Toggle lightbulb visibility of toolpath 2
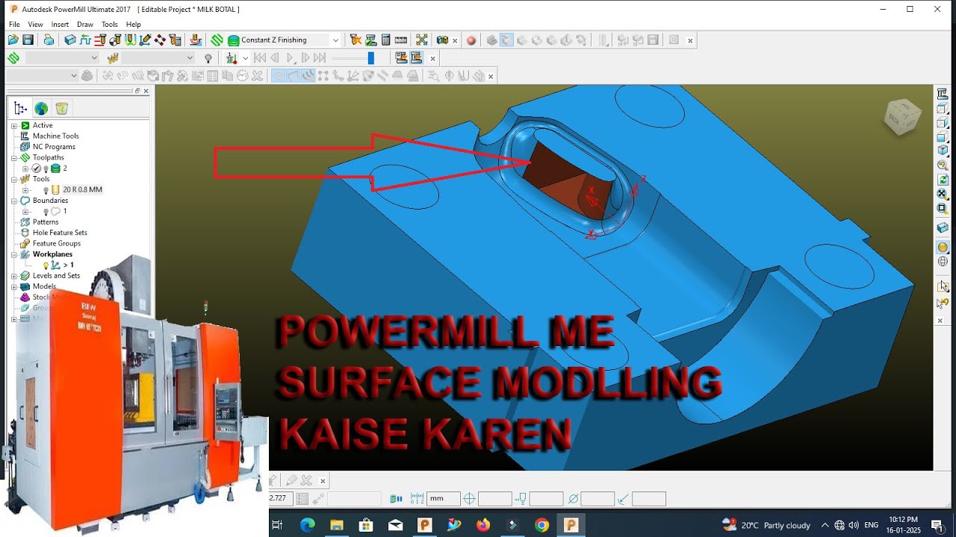The image size is (956, 537). (x=46, y=169)
